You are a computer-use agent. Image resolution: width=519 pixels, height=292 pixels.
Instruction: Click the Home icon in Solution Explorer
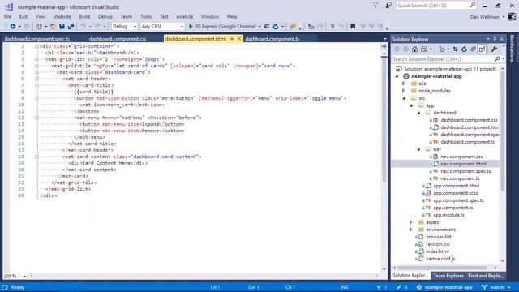[414, 49]
